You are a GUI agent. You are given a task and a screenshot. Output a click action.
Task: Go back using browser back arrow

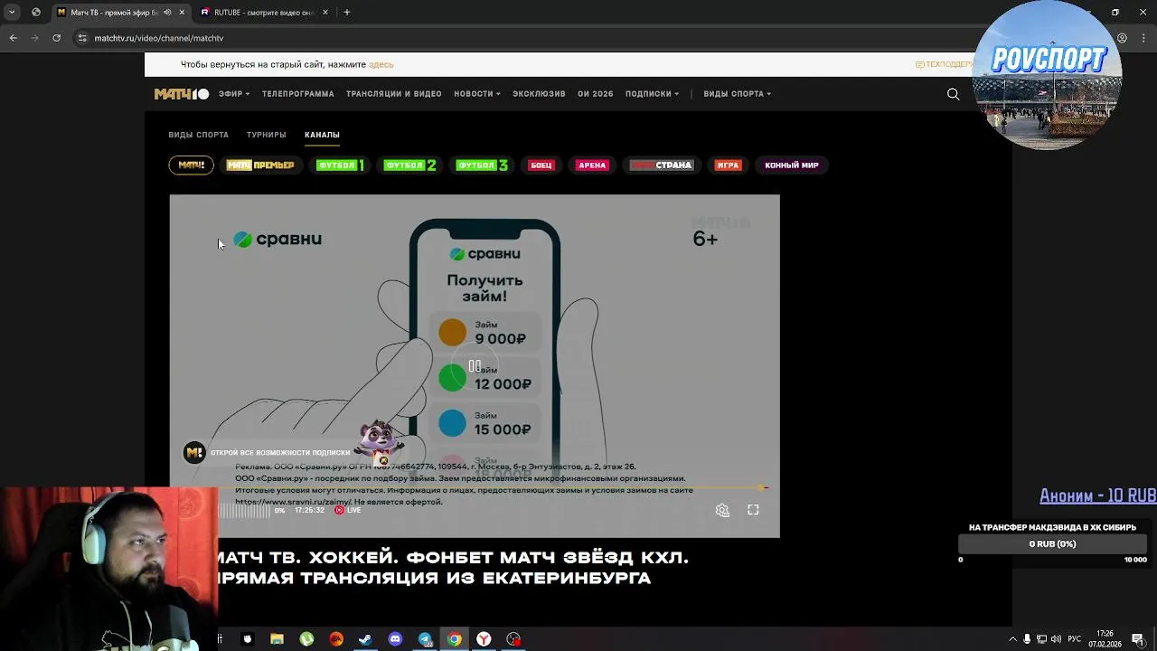(x=14, y=38)
